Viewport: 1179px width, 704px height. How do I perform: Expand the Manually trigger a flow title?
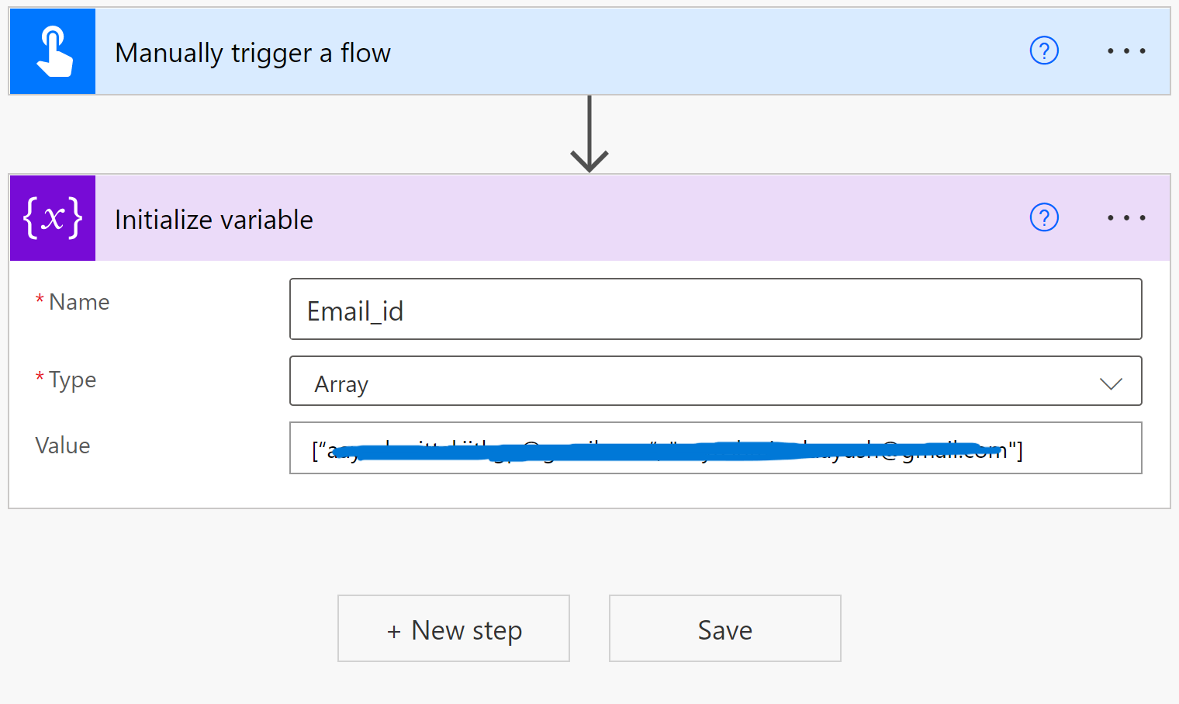point(253,53)
